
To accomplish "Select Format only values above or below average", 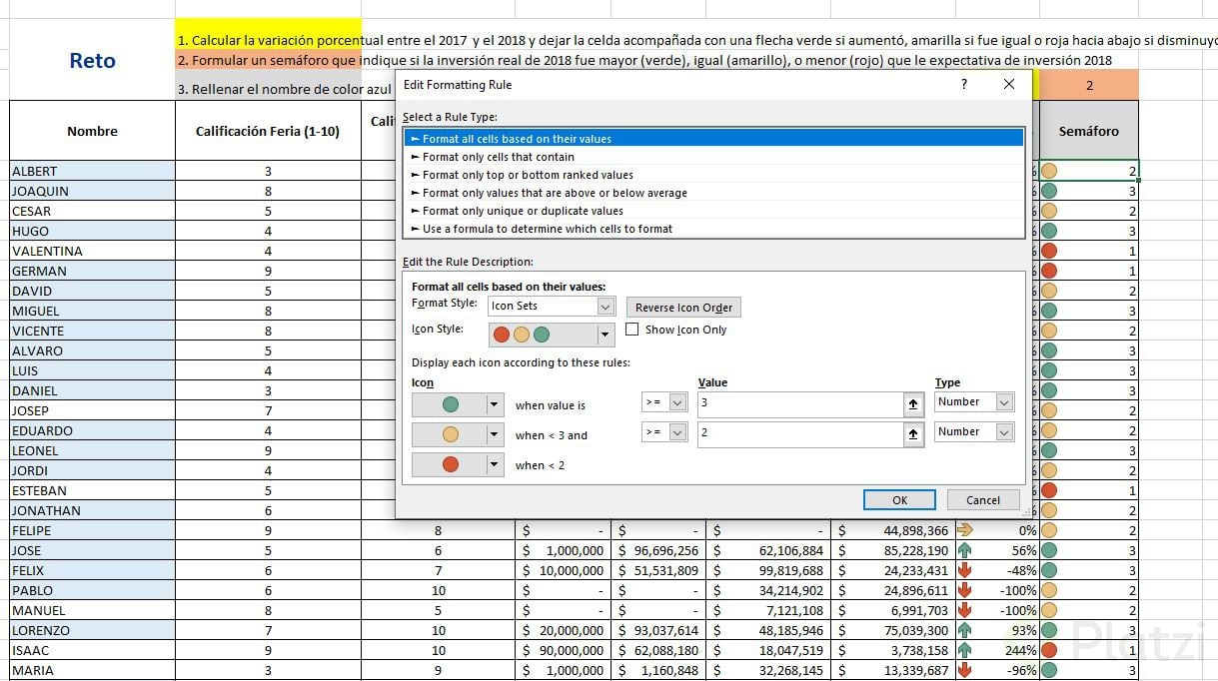I will pos(713,193).
